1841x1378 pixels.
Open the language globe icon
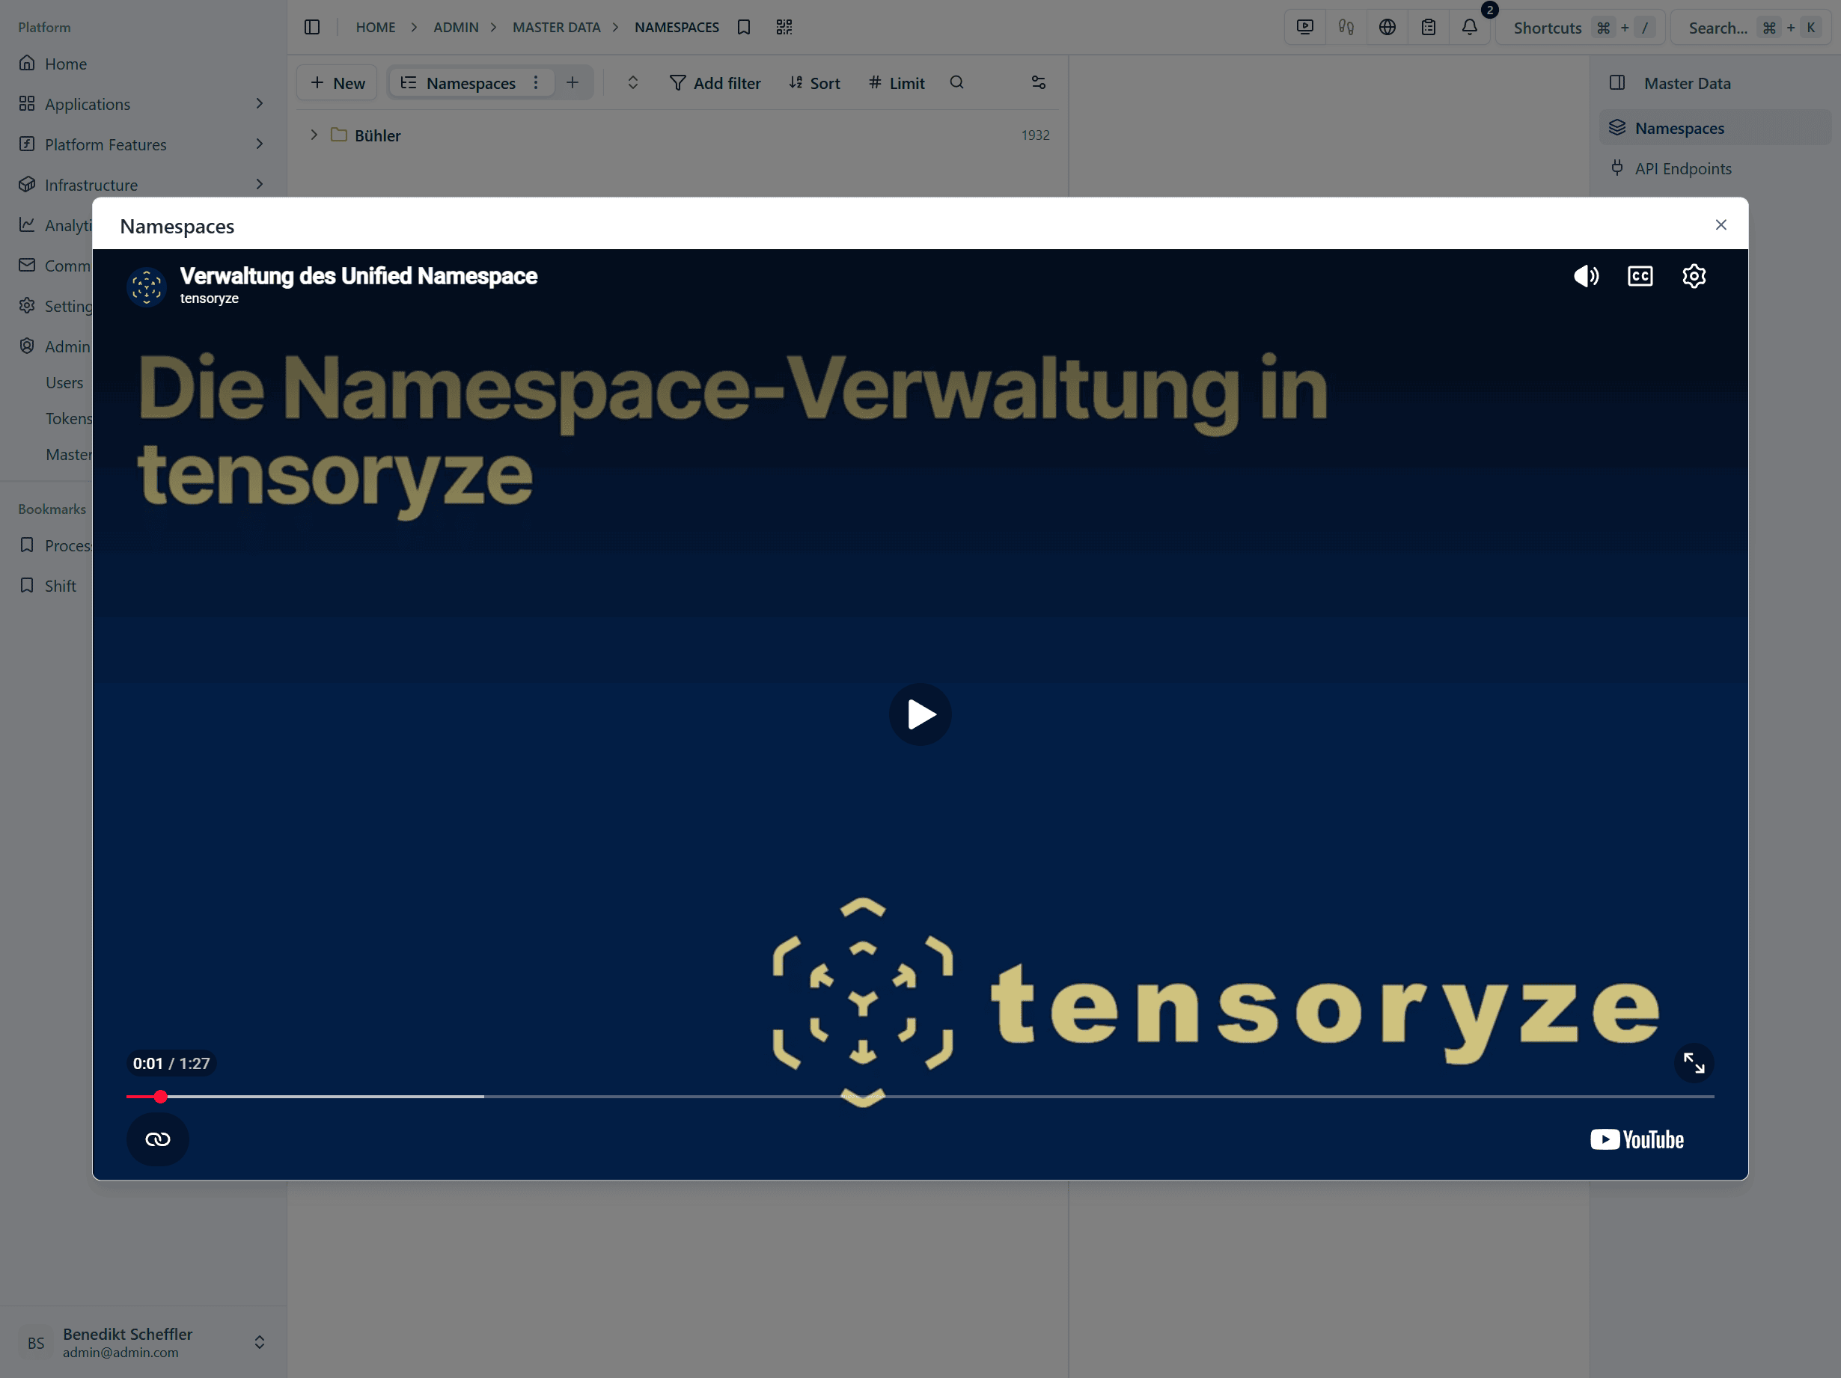pyautogui.click(x=1387, y=28)
